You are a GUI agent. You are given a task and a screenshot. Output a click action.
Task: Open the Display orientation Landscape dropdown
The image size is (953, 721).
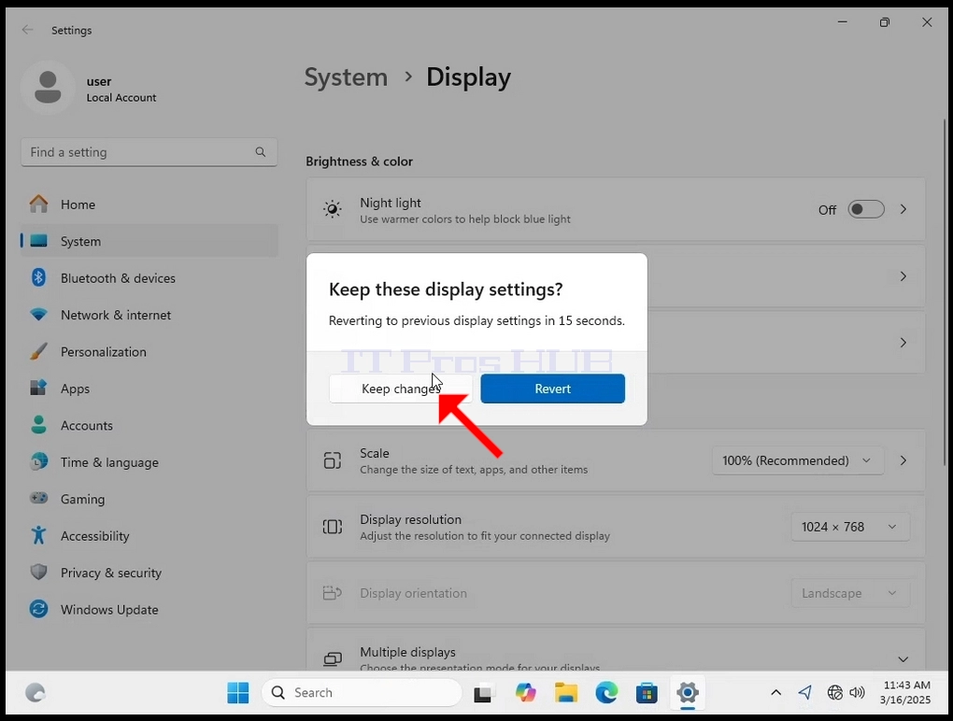(849, 593)
